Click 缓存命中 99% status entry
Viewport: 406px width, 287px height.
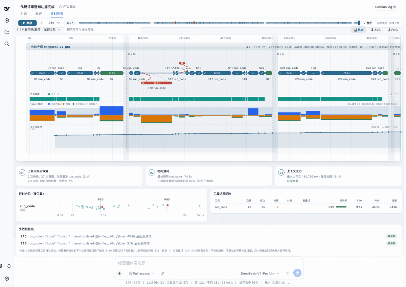[x=249, y=282]
